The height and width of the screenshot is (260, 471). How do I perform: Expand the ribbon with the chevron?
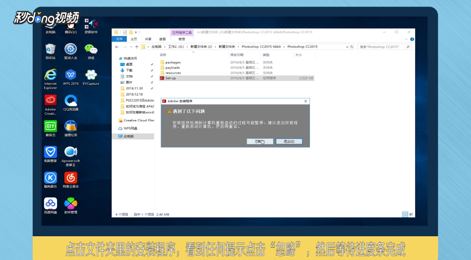pos(406,39)
